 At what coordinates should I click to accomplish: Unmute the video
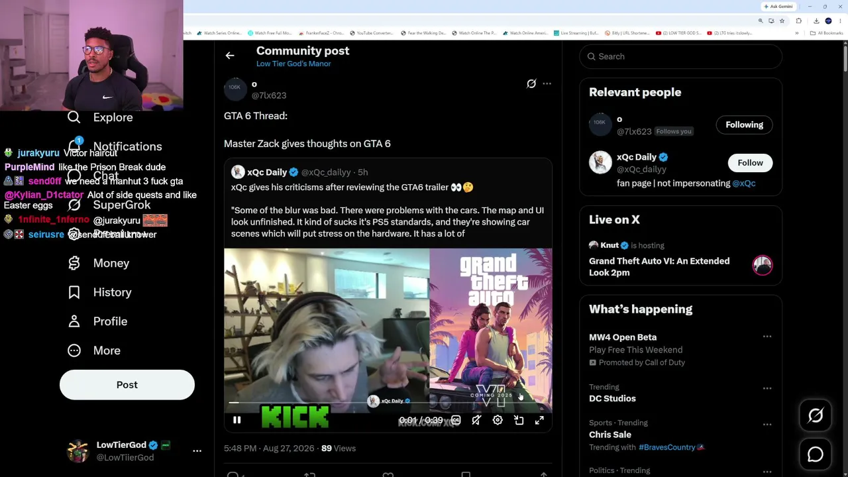(476, 420)
